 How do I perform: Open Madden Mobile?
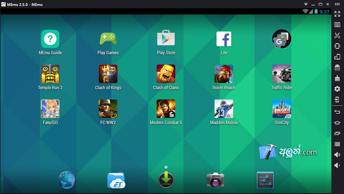tap(224, 109)
